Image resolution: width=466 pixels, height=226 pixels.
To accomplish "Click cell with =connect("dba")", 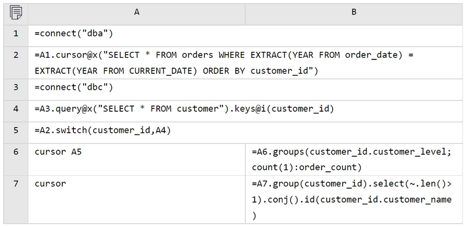I will click(245, 36).
